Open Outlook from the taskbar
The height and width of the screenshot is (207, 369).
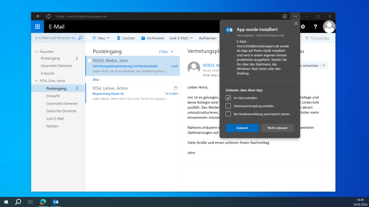point(55,202)
